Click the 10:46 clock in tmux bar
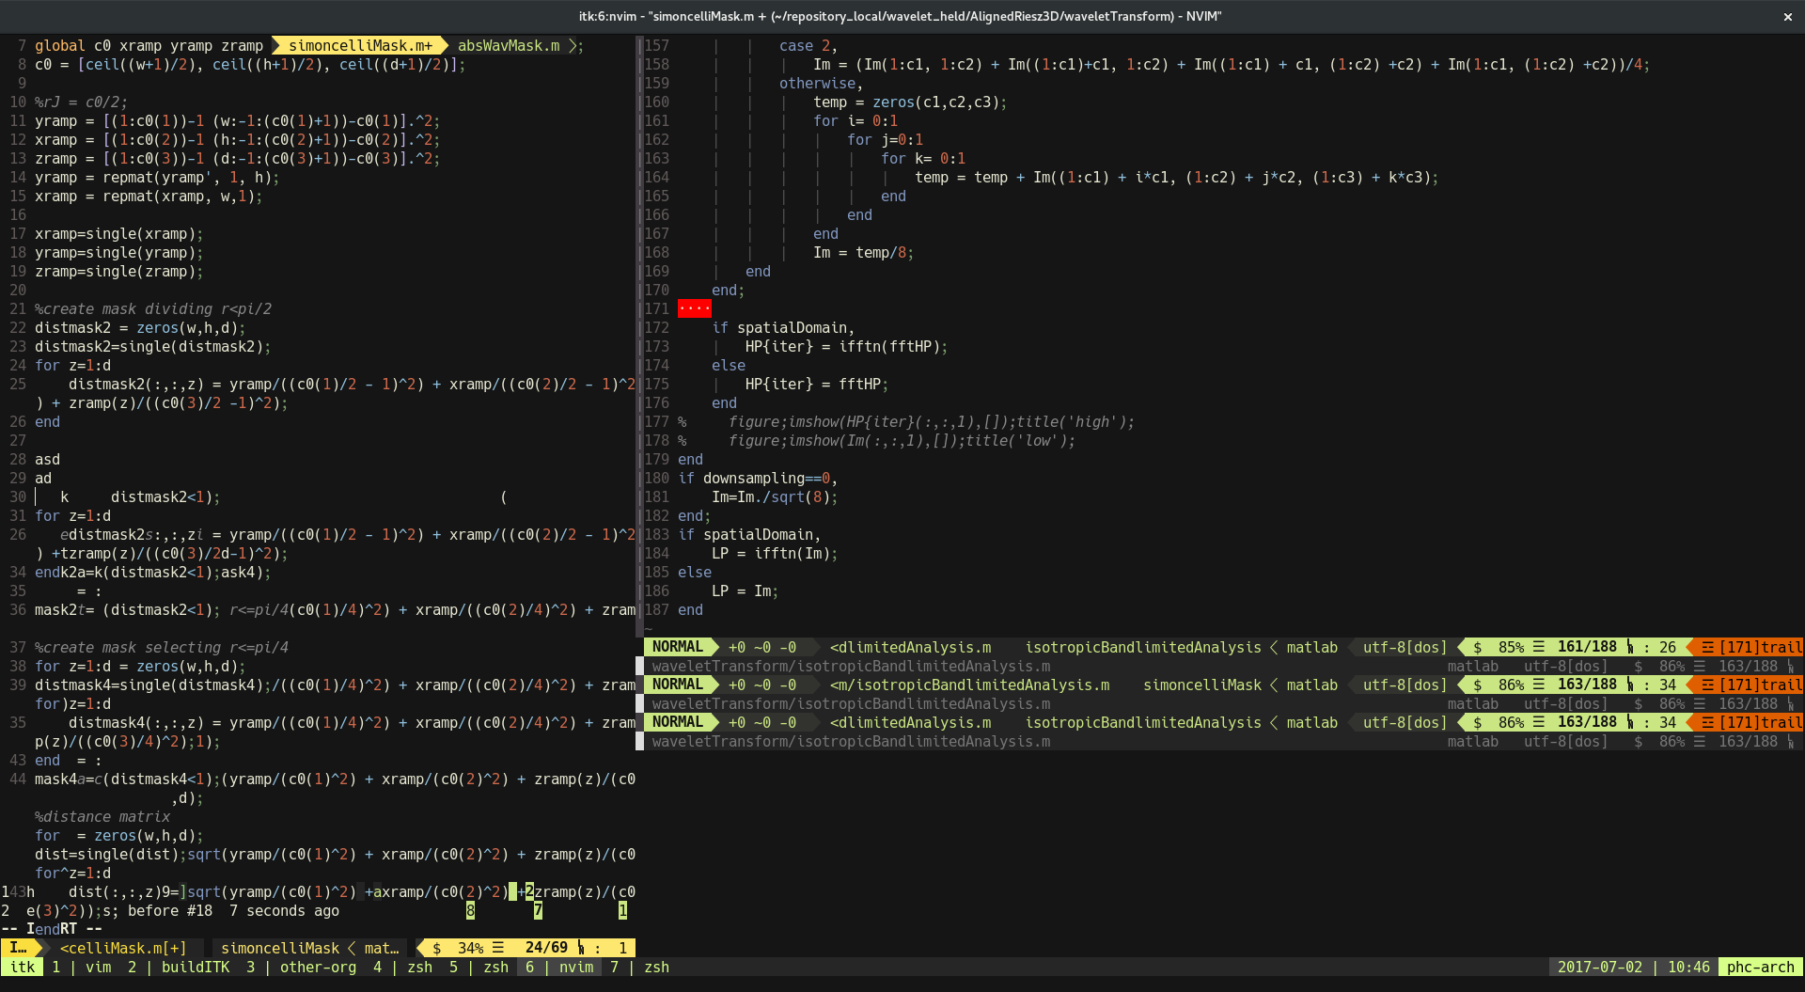 coord(1688,967)
